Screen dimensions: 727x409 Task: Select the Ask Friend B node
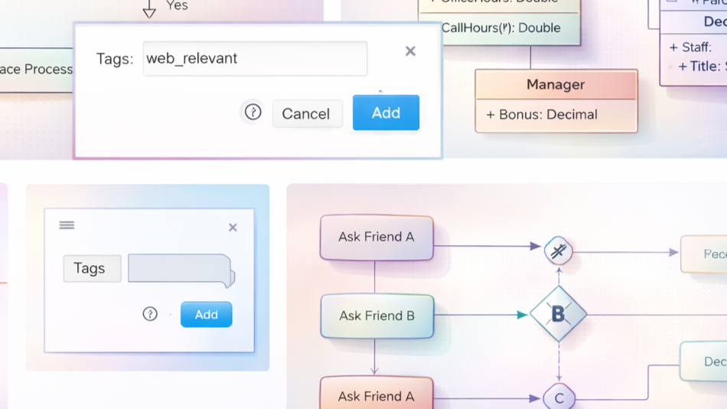tap(377, 316)
